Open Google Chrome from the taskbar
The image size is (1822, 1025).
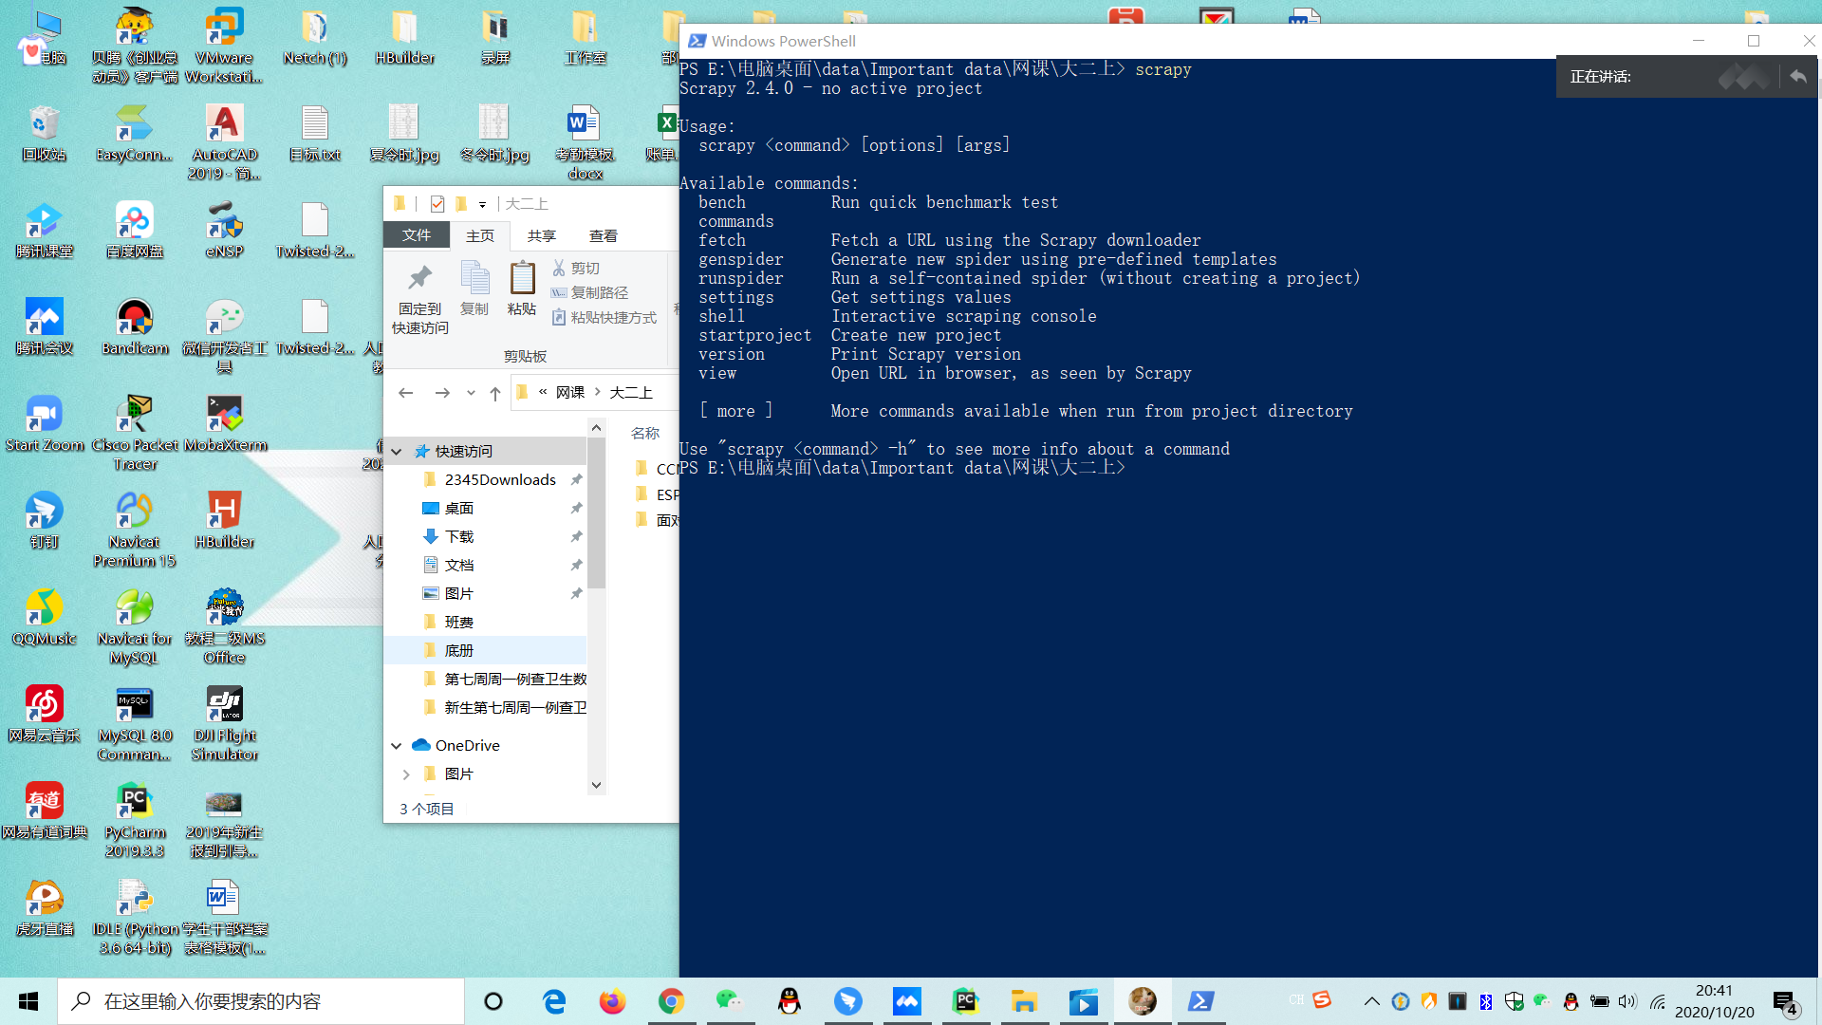coord(671,1001)
